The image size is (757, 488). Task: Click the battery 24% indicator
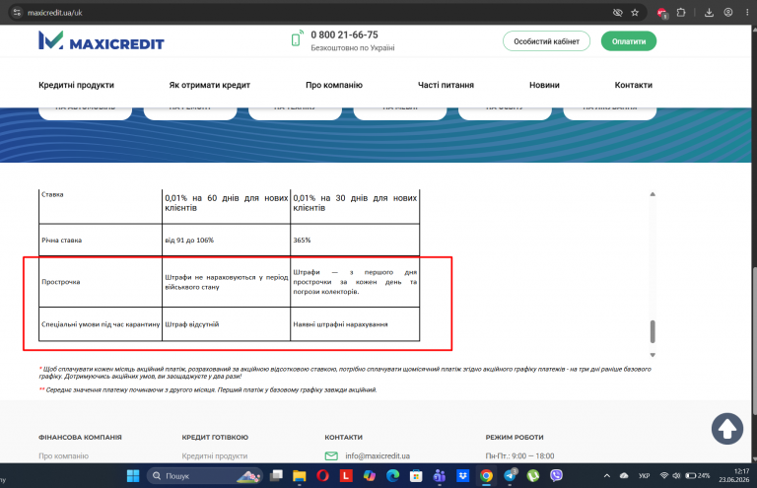pyautogui.click(x=698, y=476)
